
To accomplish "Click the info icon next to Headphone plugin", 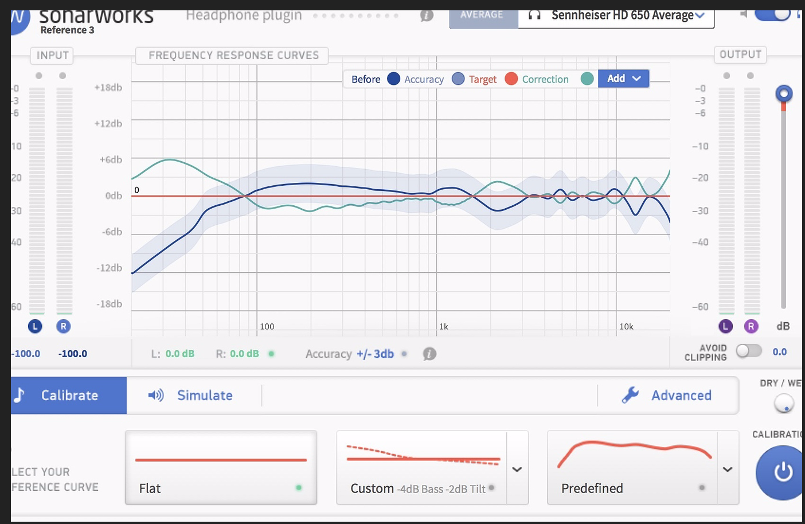I will (x=427, y=15).
